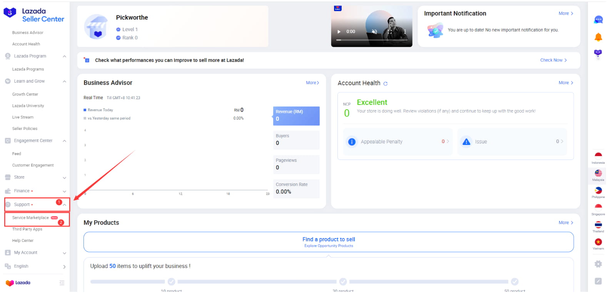Viewport: 608px width, 298px height.
Task: Open the notification bell
Action: point(598,37)
